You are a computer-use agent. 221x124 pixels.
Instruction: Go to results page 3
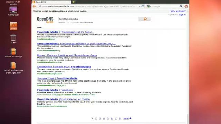point(100,118)
